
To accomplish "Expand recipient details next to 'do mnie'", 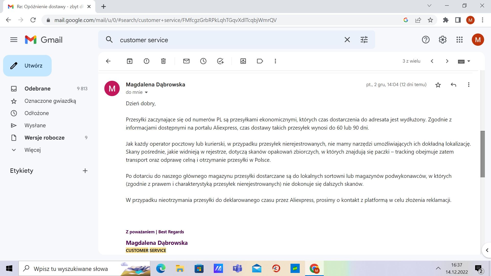I will (146, 93).
